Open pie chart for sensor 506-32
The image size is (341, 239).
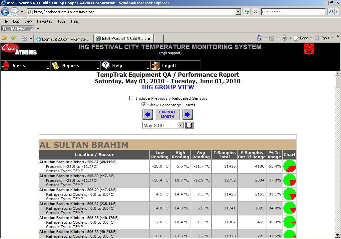(x=290, y=208)
